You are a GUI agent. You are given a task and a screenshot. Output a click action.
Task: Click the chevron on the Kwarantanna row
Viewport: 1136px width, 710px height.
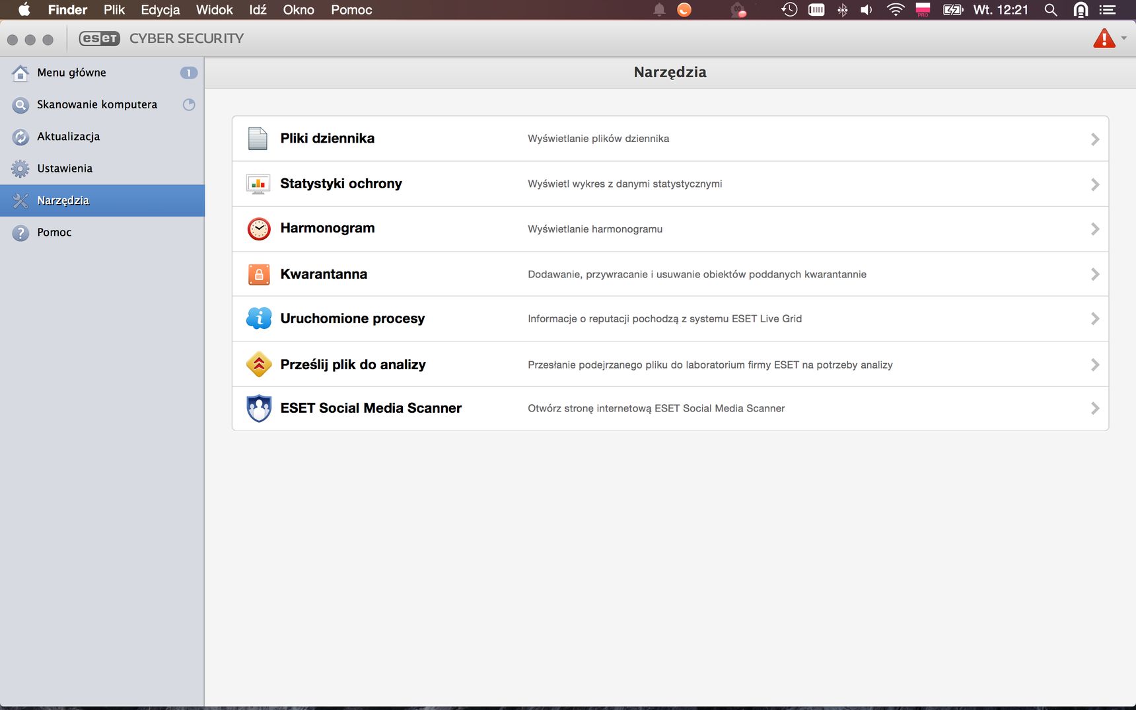tap(1095, 274)
